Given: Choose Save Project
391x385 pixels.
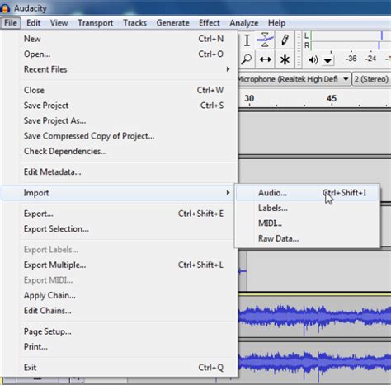Looking at the screenshot, I should point(120,106).
